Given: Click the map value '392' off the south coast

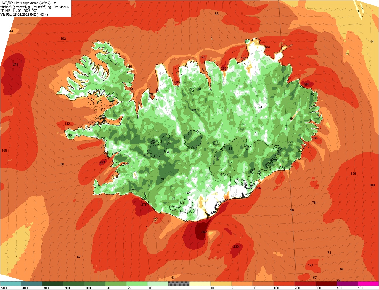Looking at the screenshot, I should coord(204,232).
